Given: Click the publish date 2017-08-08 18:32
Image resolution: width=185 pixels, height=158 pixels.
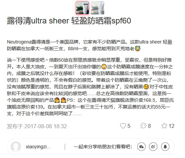Looking at the screenshot, I should tap(46, 126).
